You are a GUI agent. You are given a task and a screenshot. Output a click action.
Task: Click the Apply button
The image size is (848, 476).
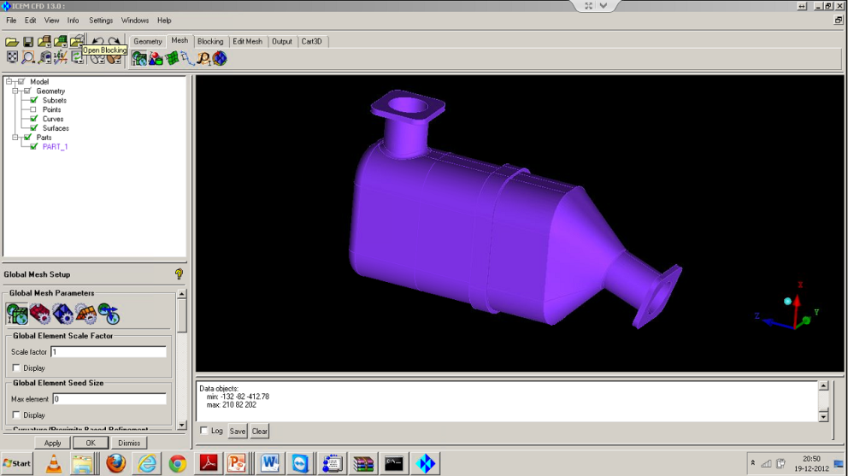[52, 443]
